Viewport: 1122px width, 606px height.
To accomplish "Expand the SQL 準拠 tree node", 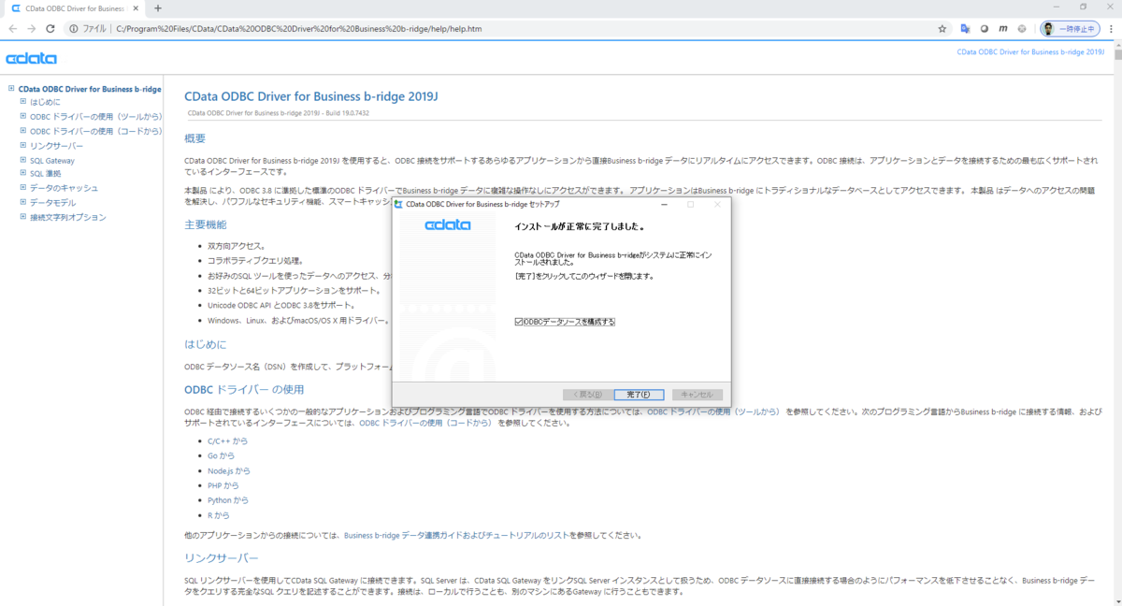I will click(23, 173).
